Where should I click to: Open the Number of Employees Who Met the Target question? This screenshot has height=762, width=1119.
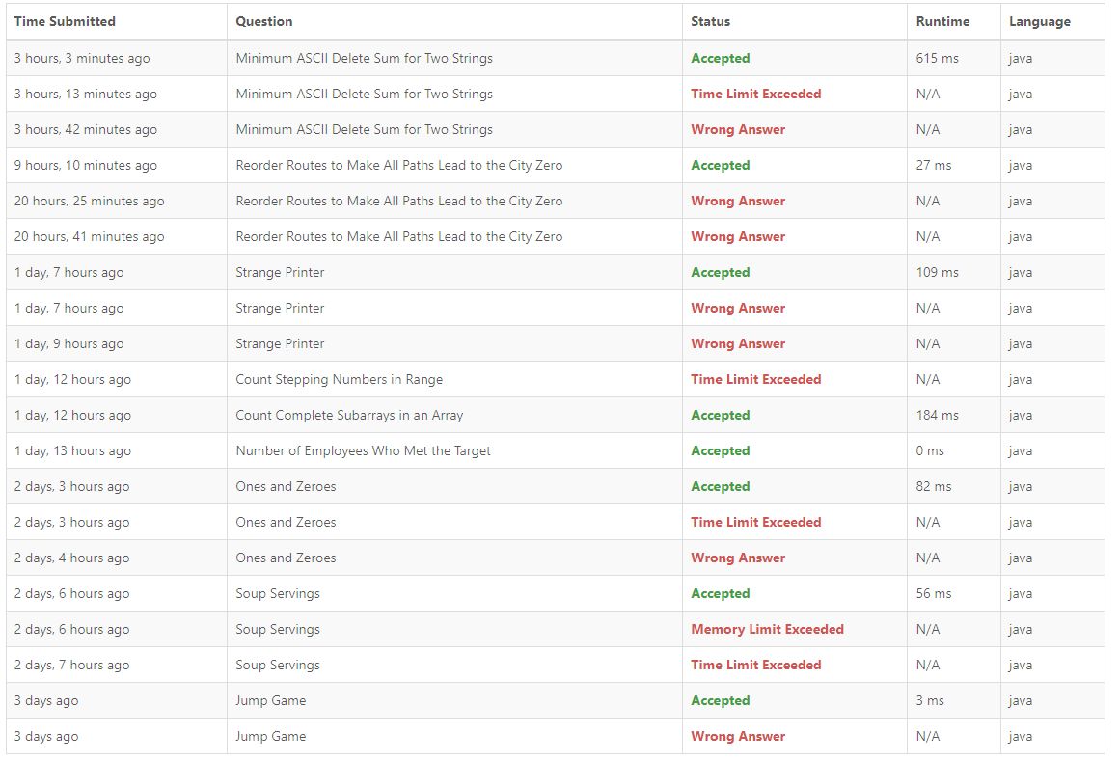pos(364,450)
